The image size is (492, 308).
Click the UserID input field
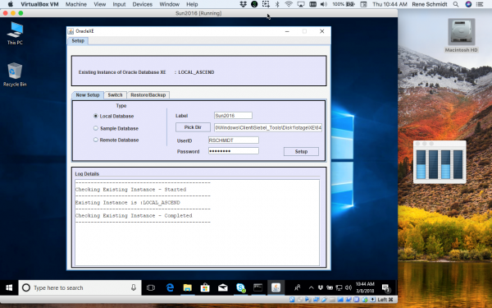click(x=234, y=140)
